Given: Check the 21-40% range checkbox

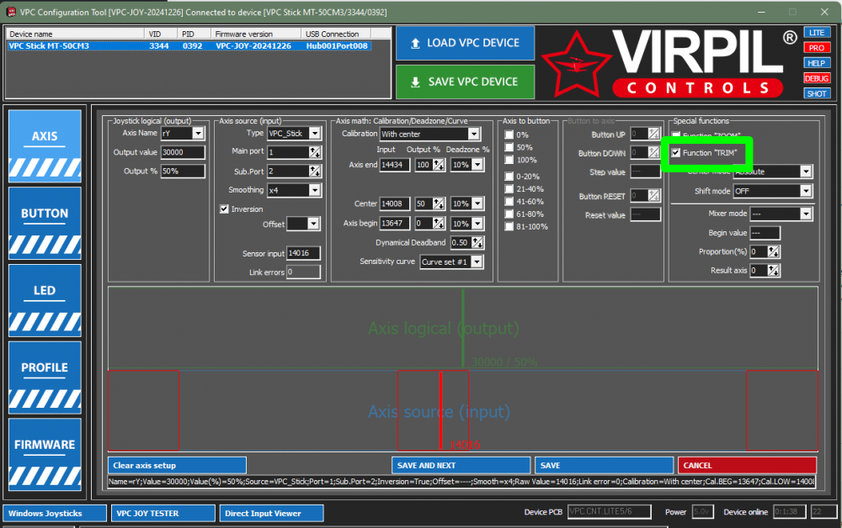Looking at the screenshot, I should [509, 188].
